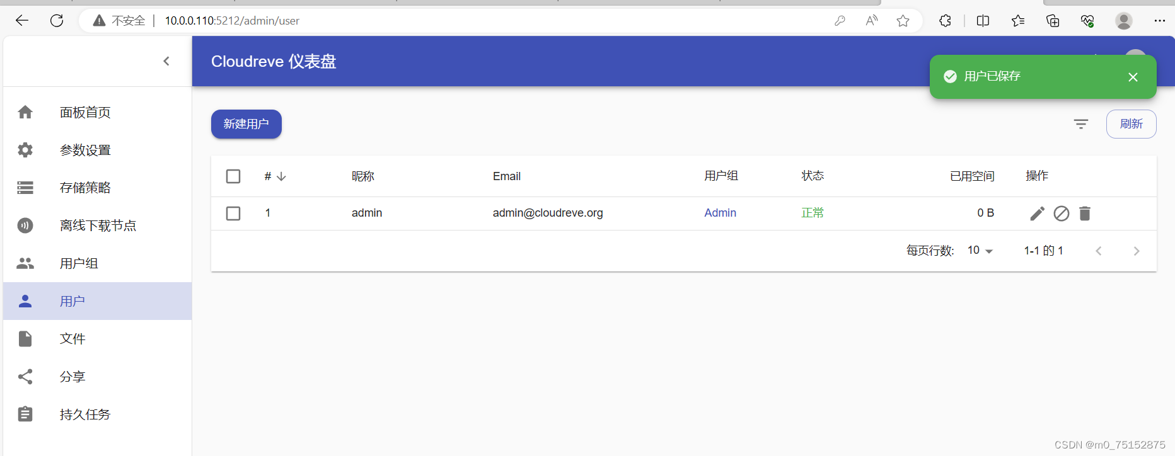Open 存储策略 in the sidebar
1175x456 pixels.
click(x=97, y=188)
